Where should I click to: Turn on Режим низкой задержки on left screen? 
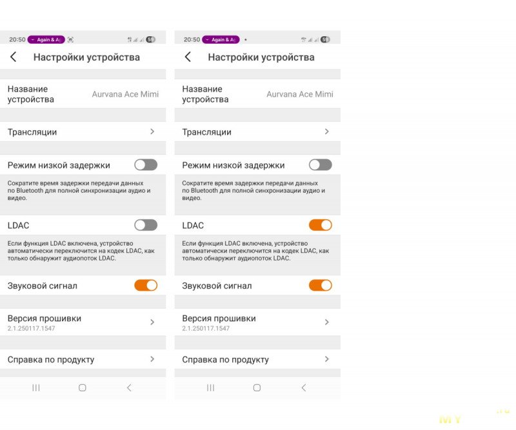click(146, 165)
